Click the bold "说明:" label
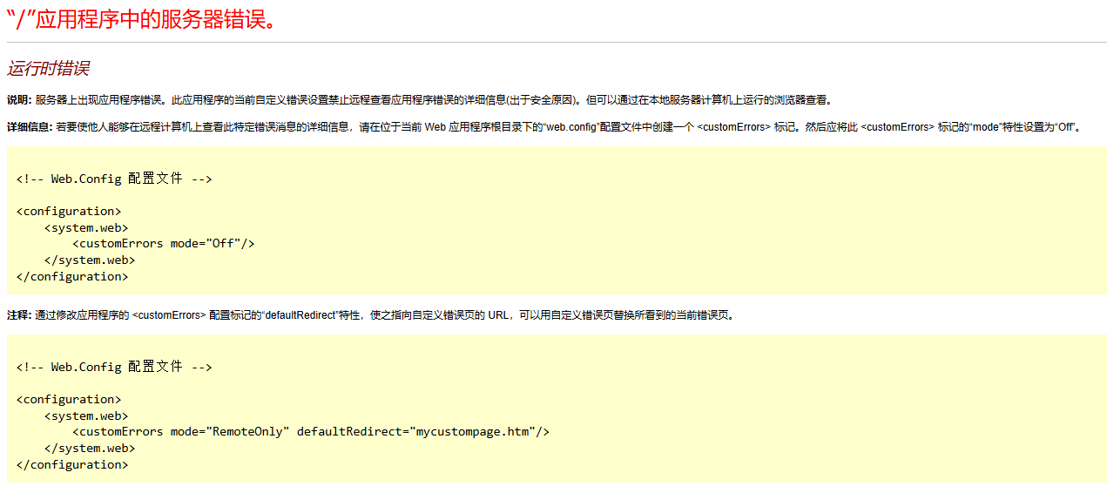 (x=19, y=100)
